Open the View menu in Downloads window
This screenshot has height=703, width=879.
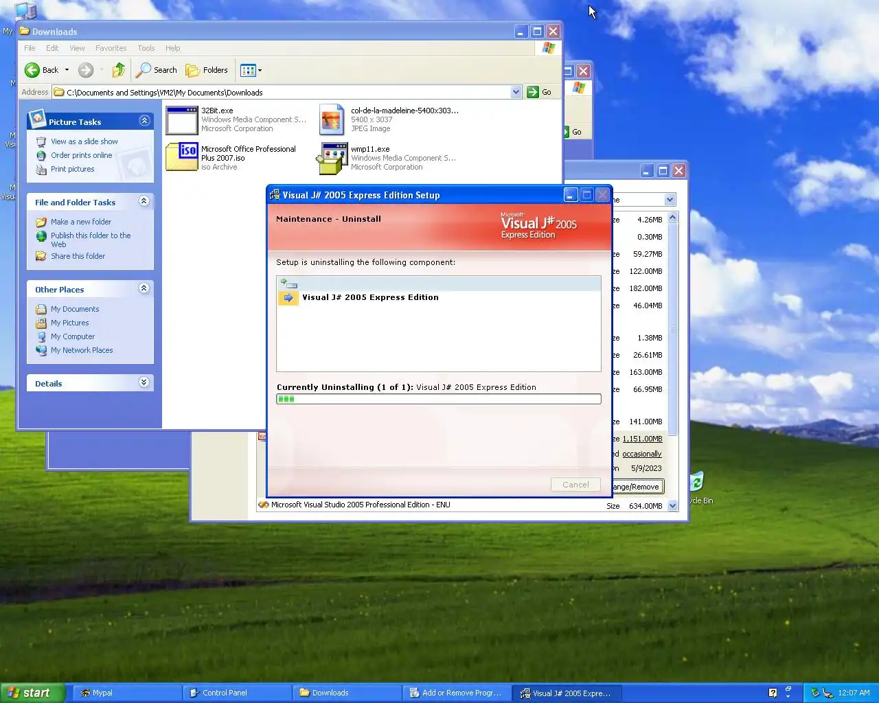(77, 48)
